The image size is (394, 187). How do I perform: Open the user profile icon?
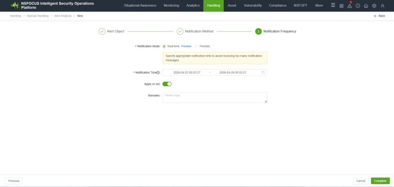coord(382,6)
